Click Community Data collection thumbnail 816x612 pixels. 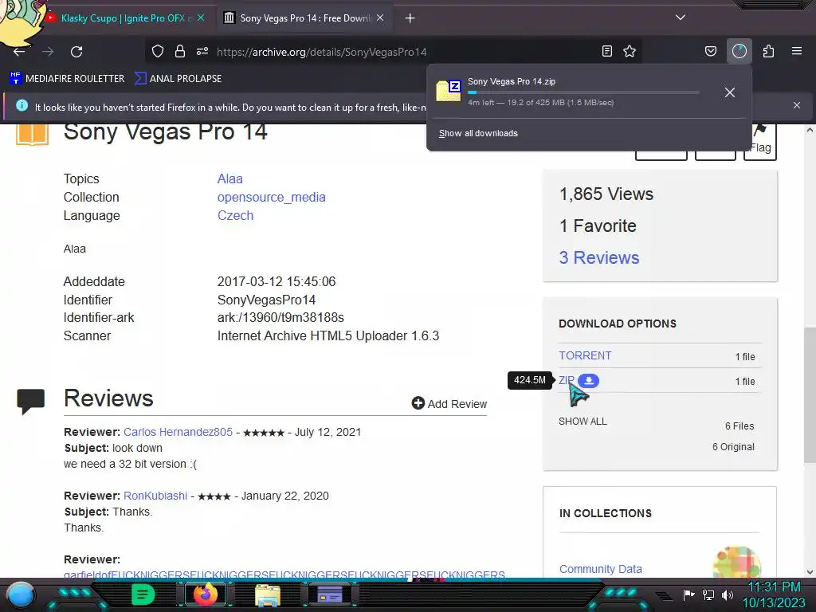[737, 562]
